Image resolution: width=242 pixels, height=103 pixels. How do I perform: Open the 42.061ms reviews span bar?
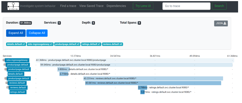click(153, 83)
